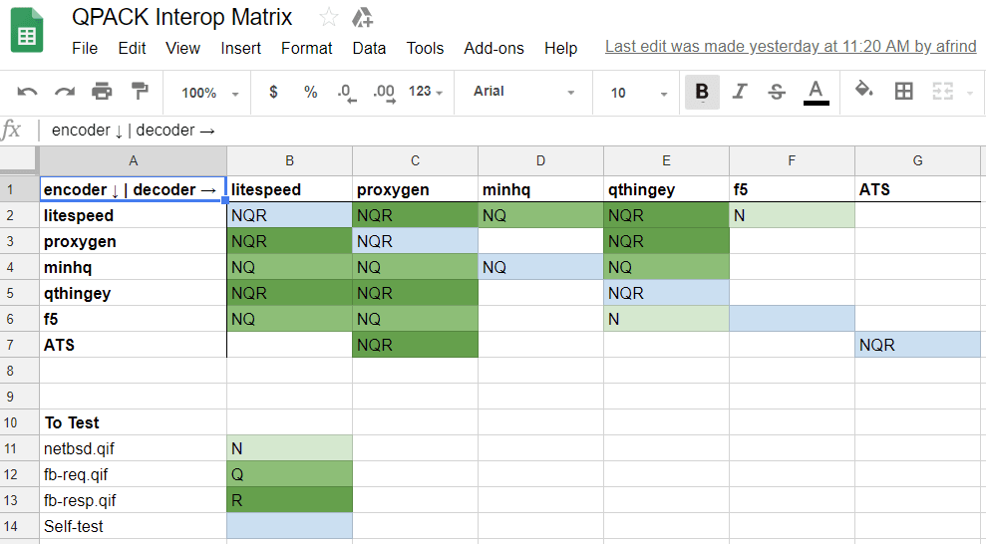Open the View menu
This screenshot has height=544, width=986.
click(183, 49)
